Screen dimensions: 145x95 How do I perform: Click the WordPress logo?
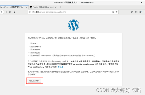click(x=74, y=25)
